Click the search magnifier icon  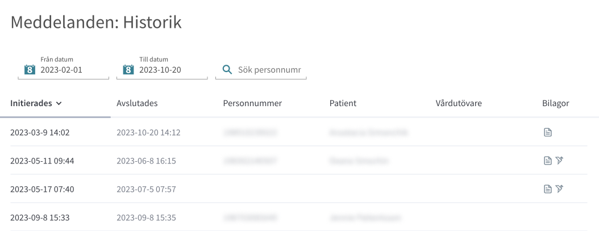(x=227, y=69)
